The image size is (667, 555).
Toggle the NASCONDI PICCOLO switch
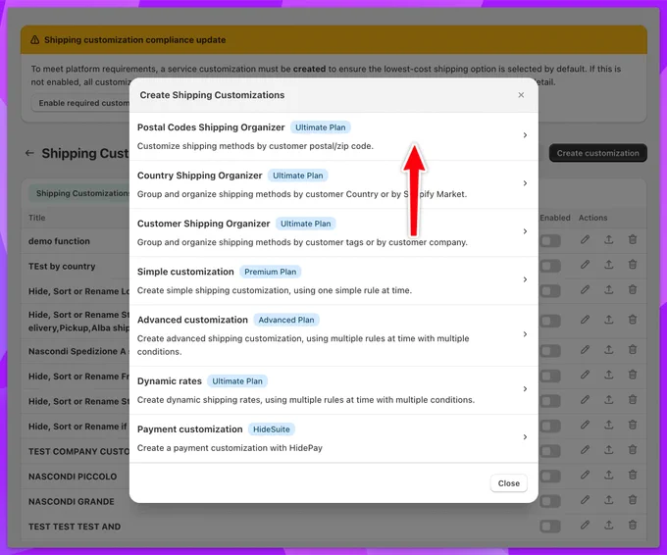pos(550,477)
